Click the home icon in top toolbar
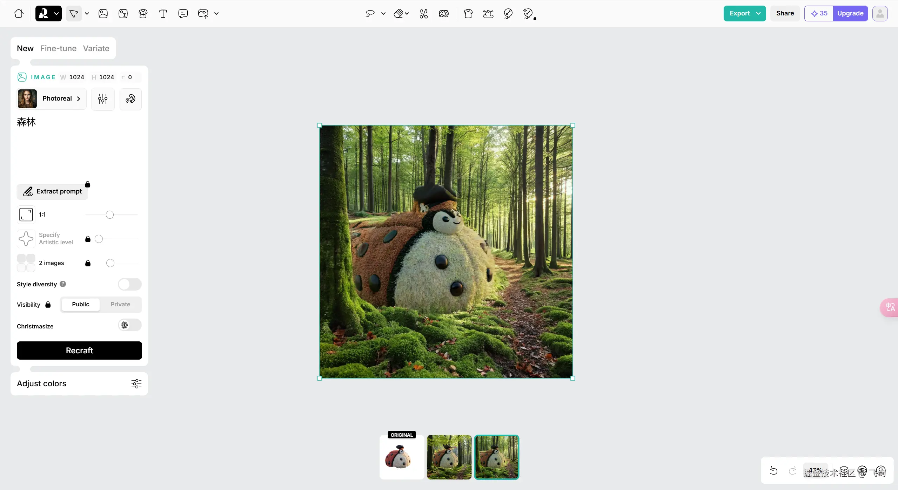Image resolution: width=898 pixels, height=490 pixels. (19, 13)
